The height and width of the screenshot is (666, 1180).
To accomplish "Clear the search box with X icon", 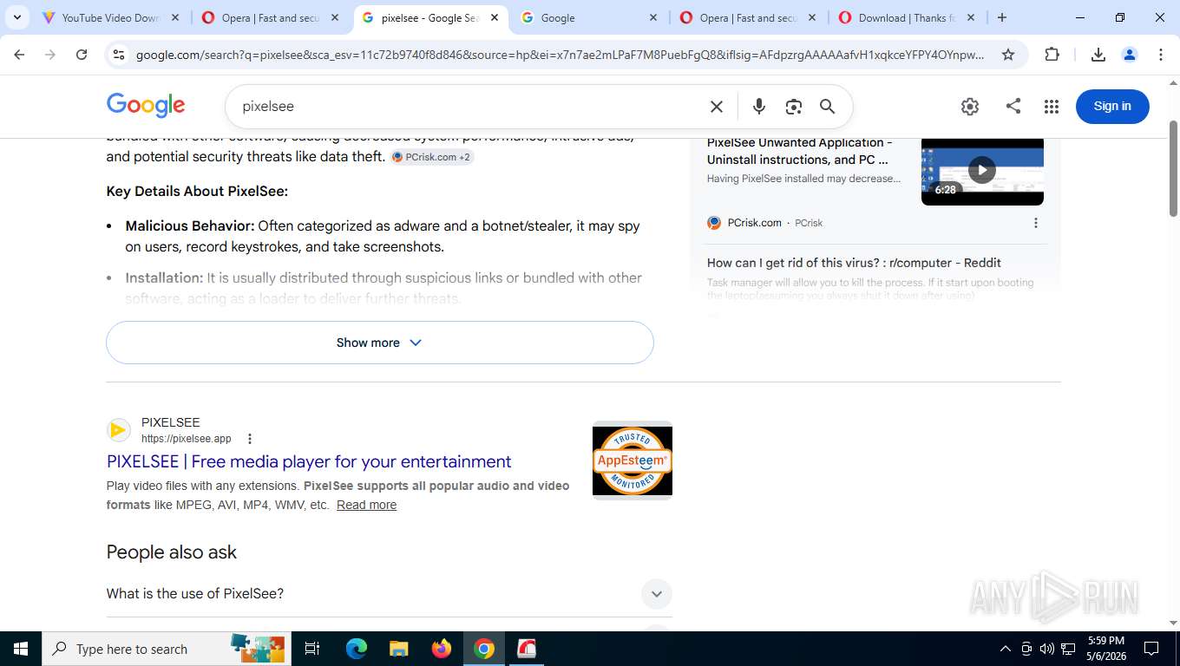I will (717, 107).
